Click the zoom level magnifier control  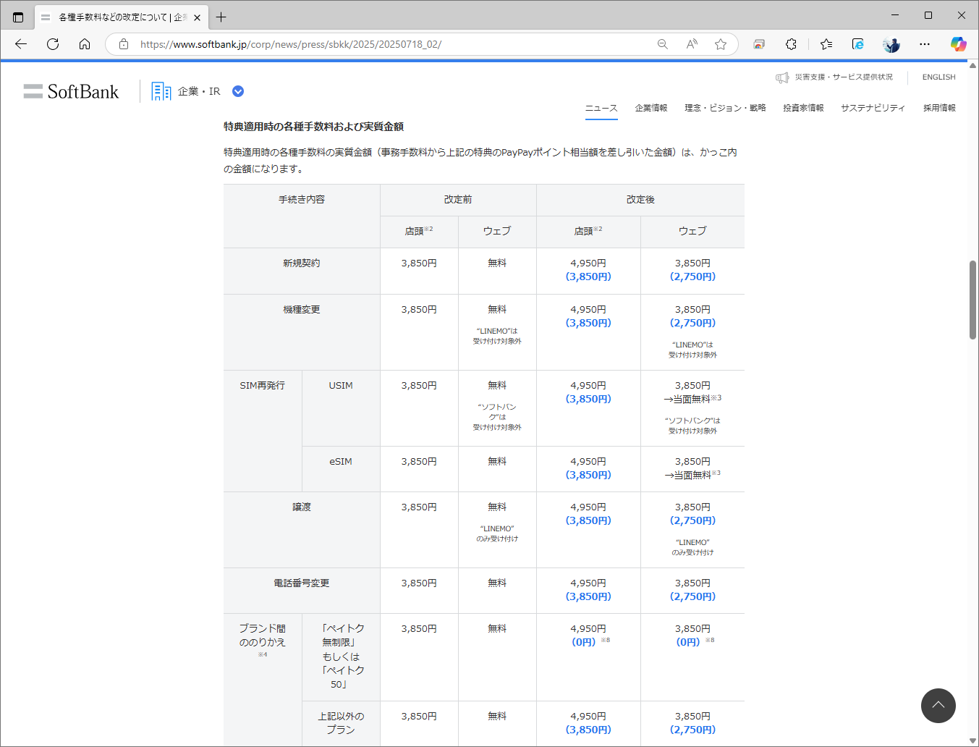pyautogui.click(x=662, y=44)
